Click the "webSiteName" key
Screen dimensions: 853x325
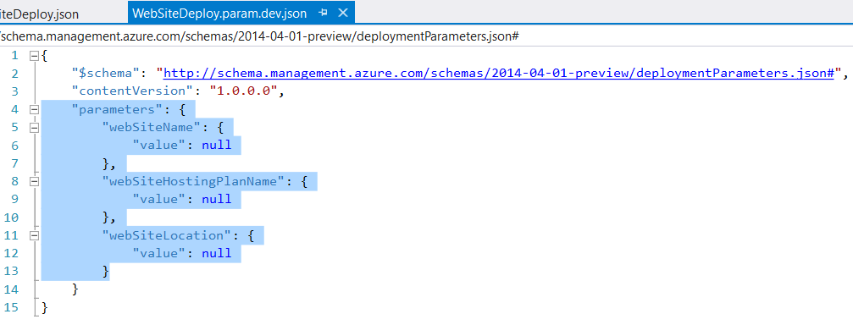click(152, 127)
